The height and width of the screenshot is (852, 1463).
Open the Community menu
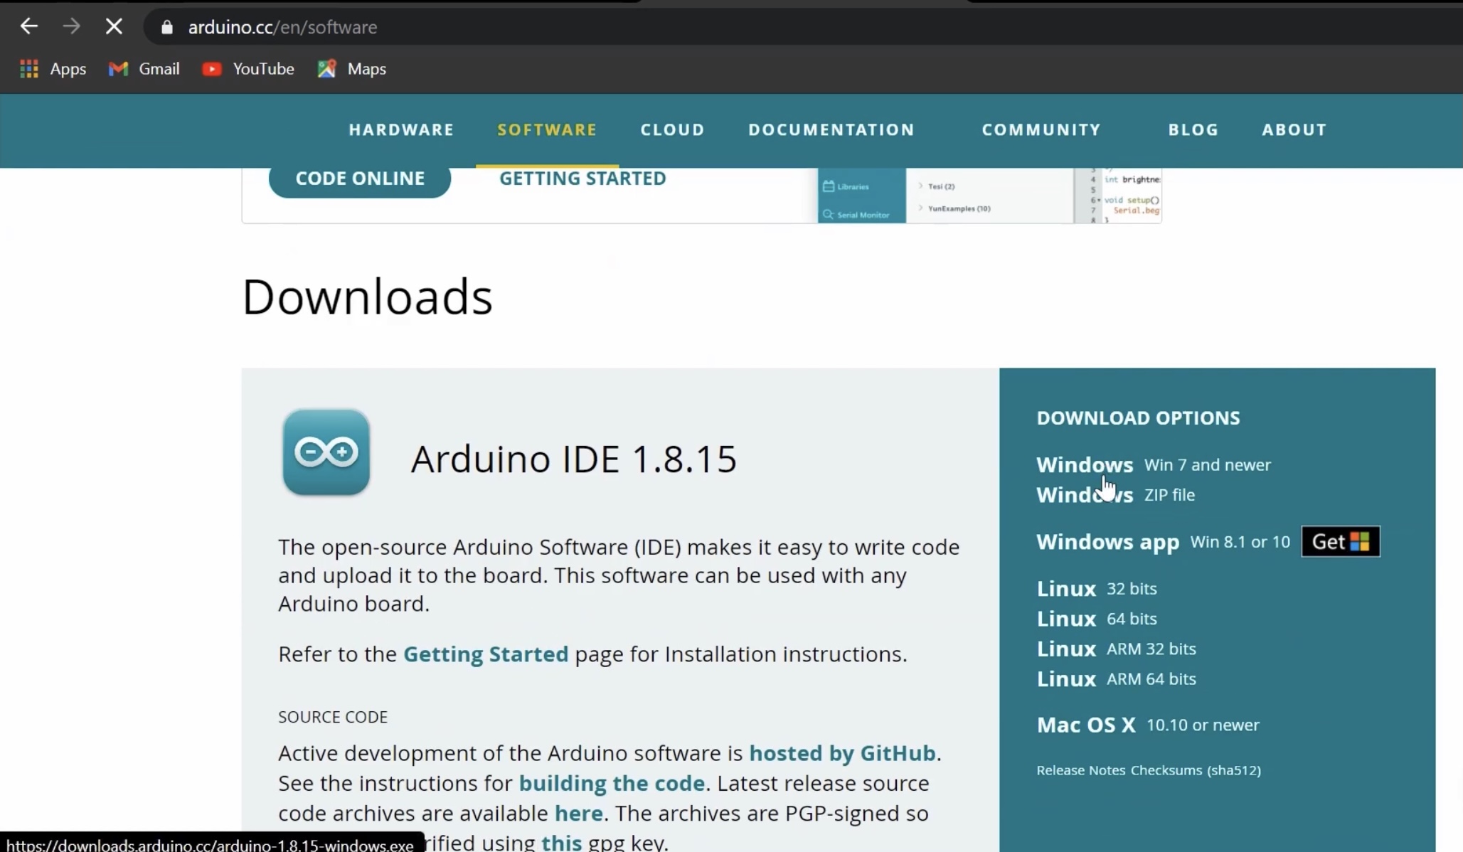pyautogui.click(x=1041, y=129)
